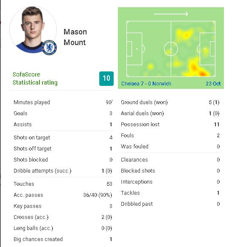Open the SofaScore Statistical rating link
Screen dimensions: 232x247
[35, 79]
